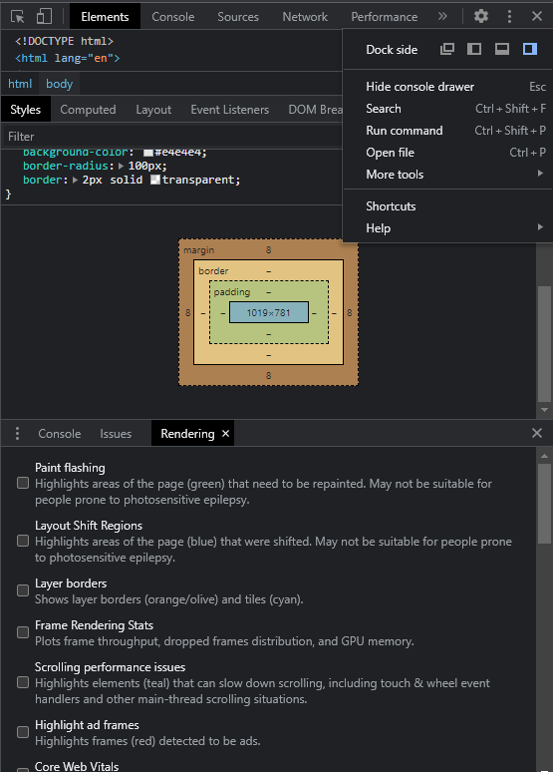Image resolution: width=553 pixels, height=772 pixels.
Task: Show more tabs with the chevron
Action: (442, 16)
